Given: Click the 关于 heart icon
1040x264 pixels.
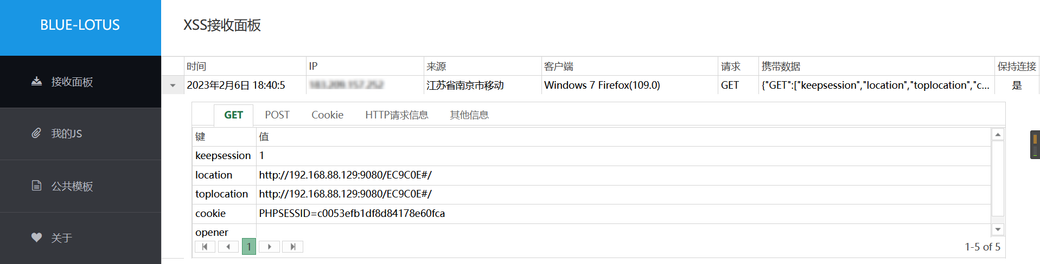Looking at the screenshot, I should [36, 237].
